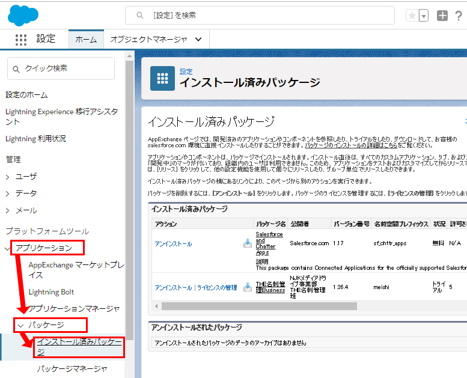467x378 pixels.
Task: Open the help question mark icon
Action: (x=459, y=16)
